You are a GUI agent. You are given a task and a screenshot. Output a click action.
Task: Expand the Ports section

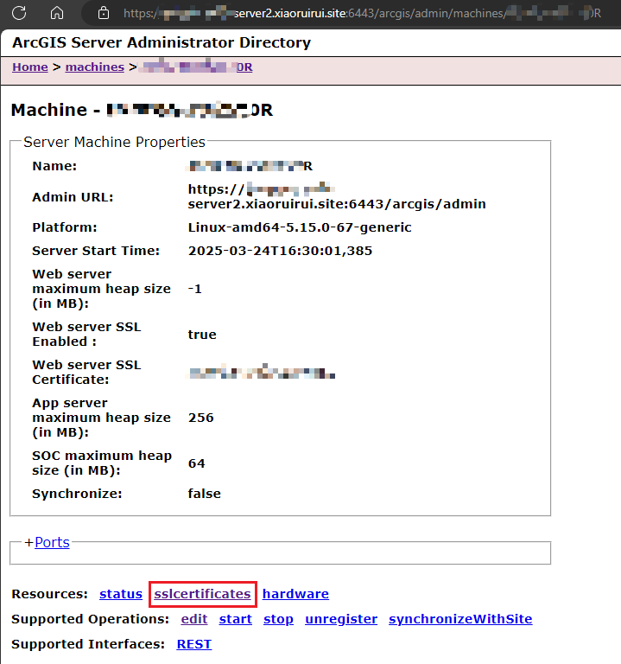click(x=52, y=542)
